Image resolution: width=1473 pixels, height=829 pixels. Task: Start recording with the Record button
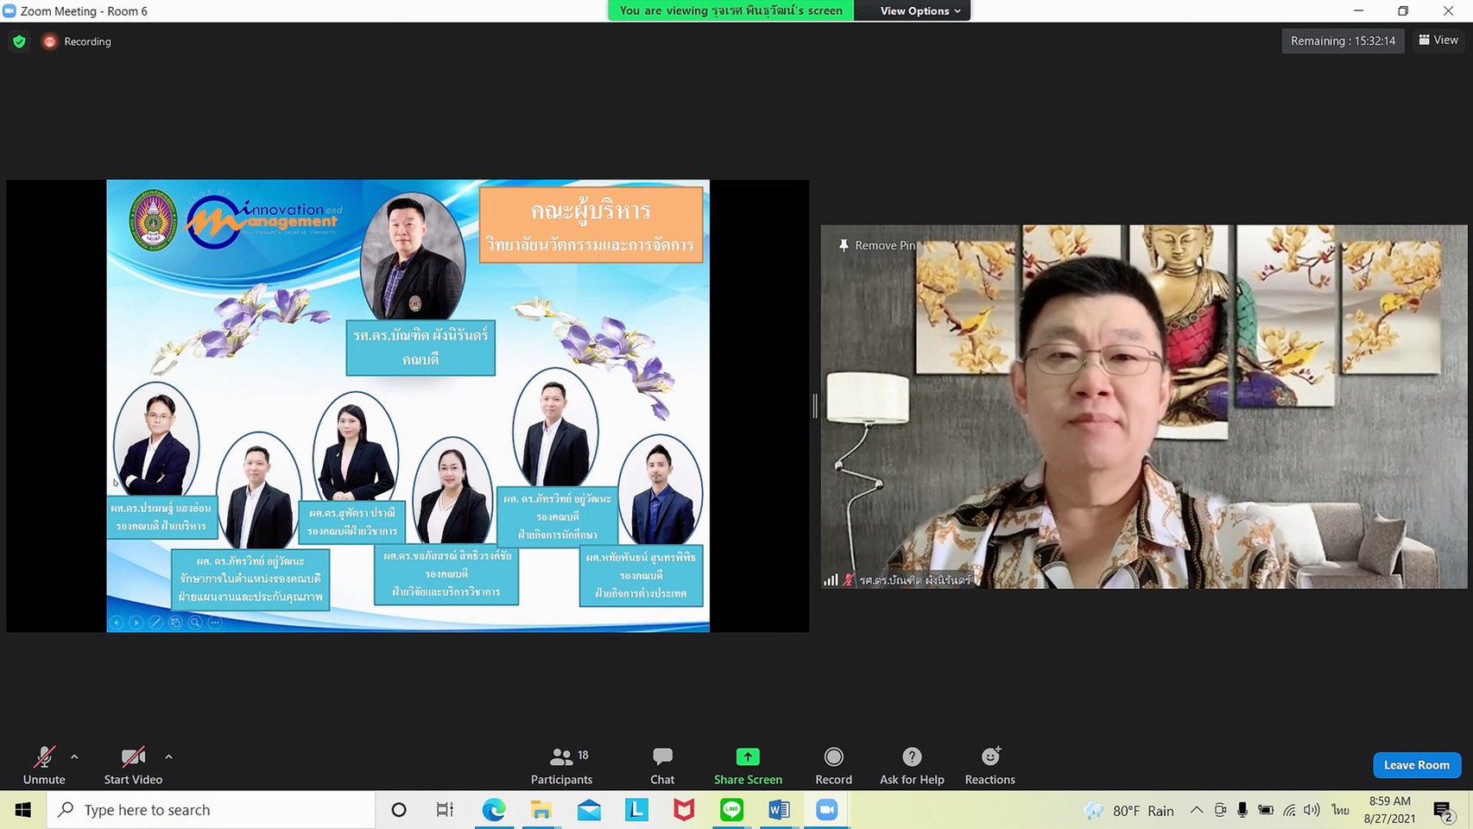833,765
